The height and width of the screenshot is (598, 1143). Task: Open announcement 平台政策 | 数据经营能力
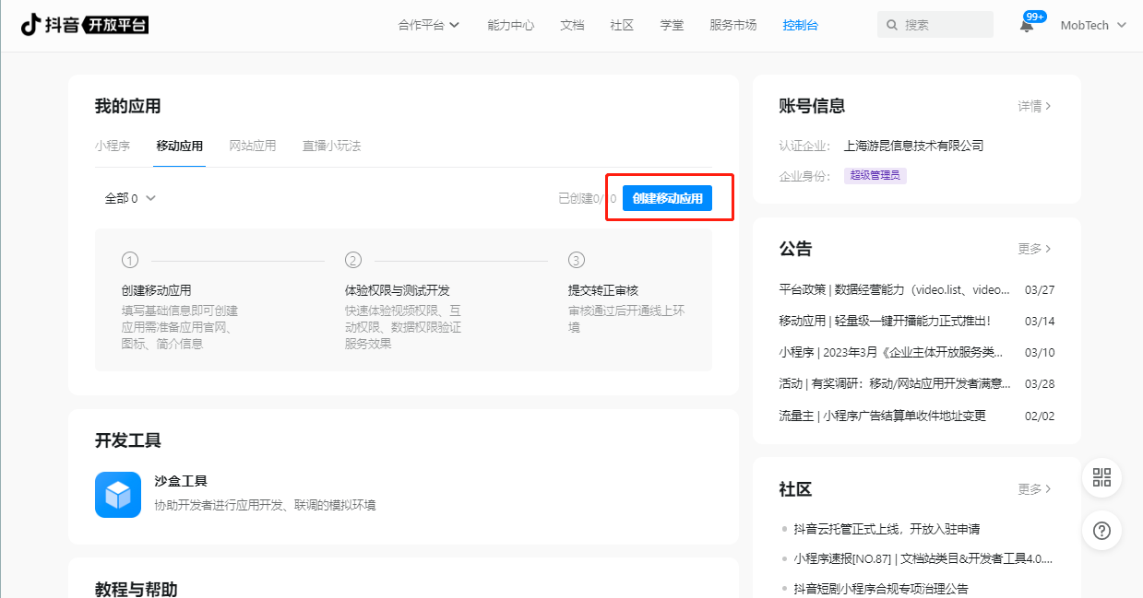point(895,289)
